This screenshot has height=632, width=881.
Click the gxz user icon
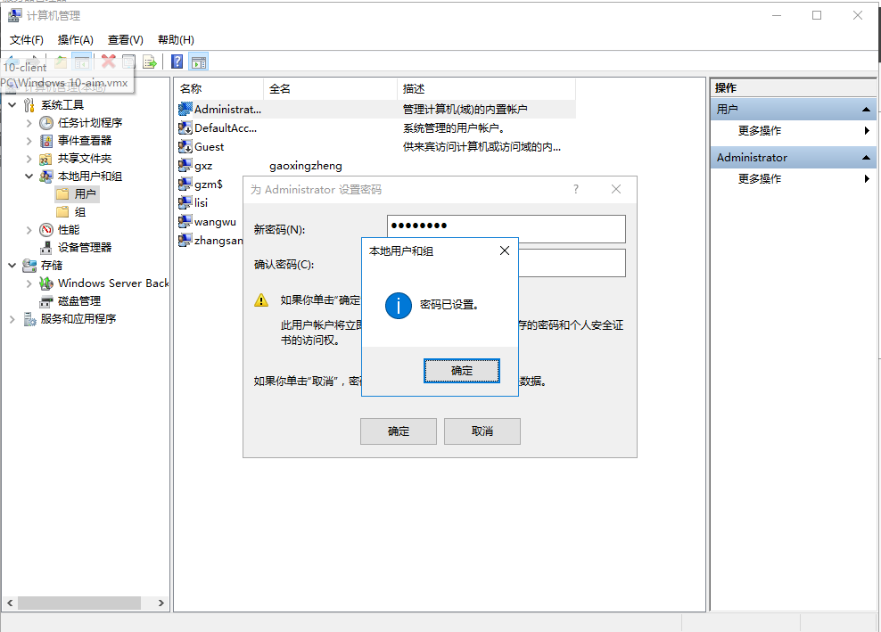pyautogui.click(x=185, y=165)
